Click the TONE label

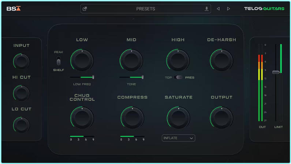[131, 84]
